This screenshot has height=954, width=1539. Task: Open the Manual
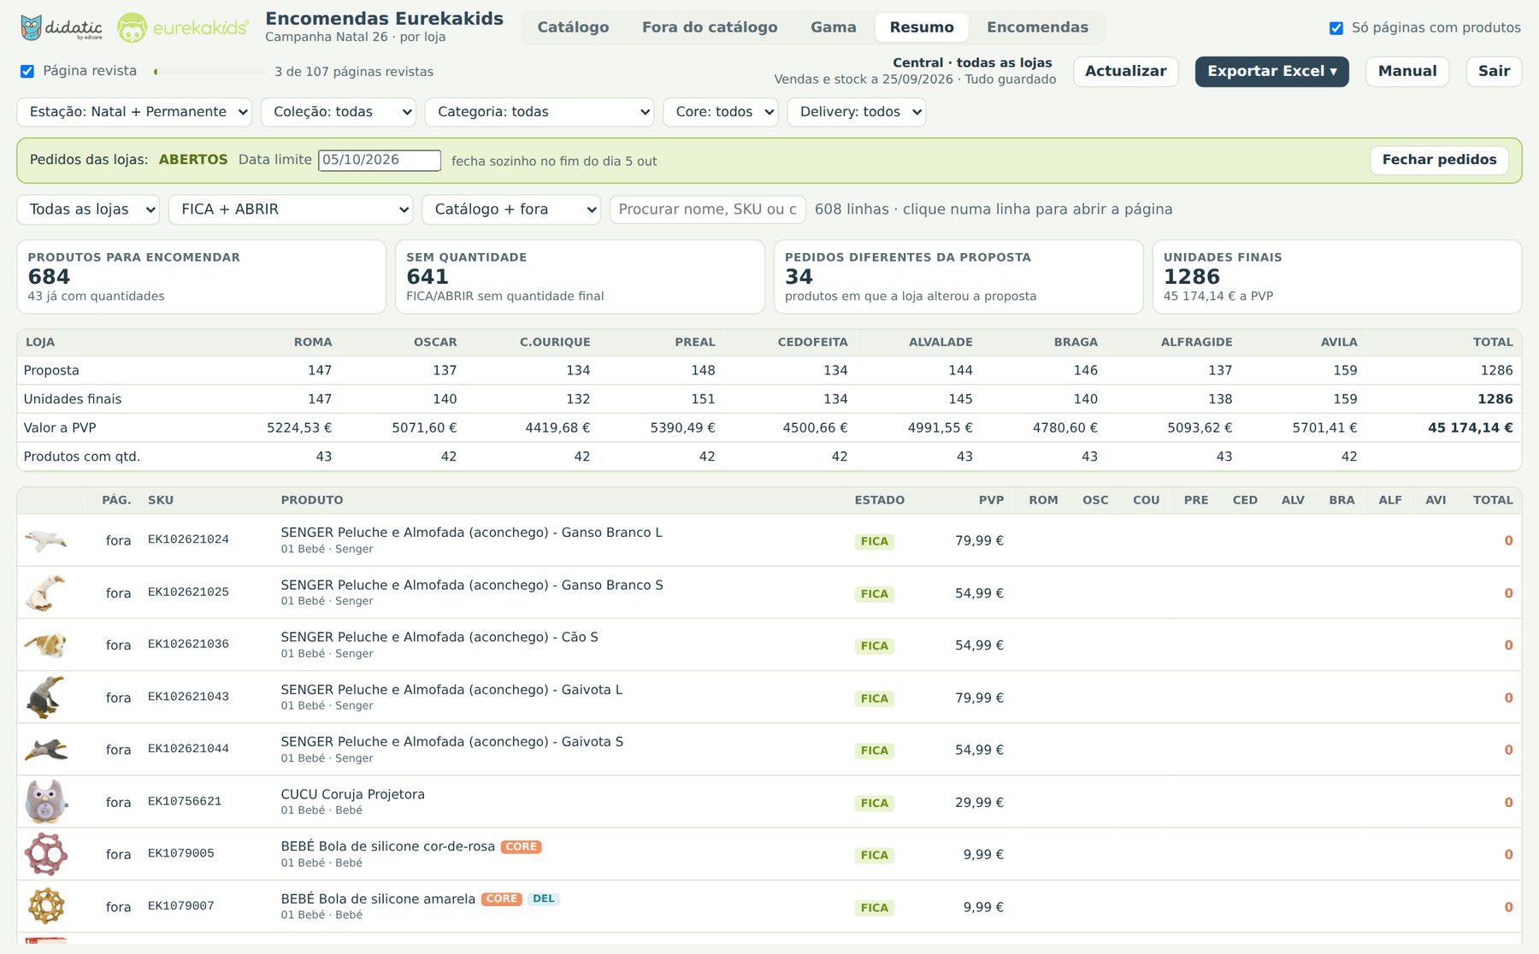pyautogui.click(x=1407, y=72)
